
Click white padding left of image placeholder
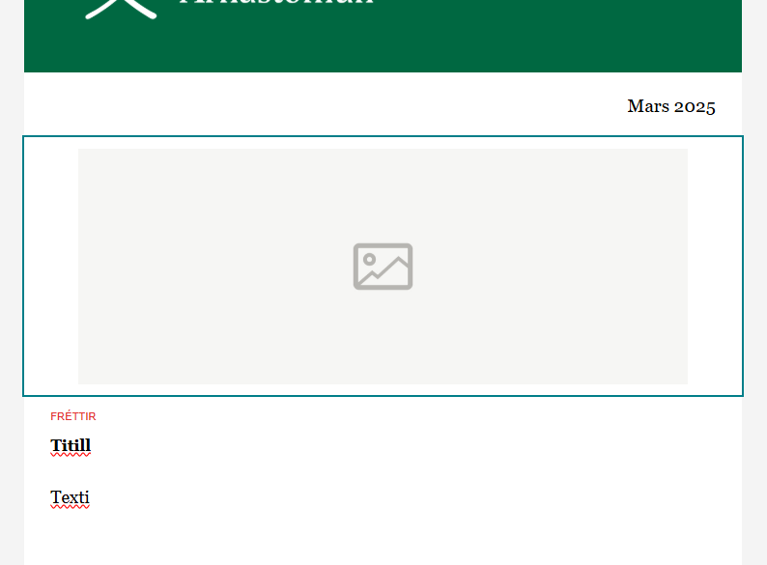click(51, 267)
